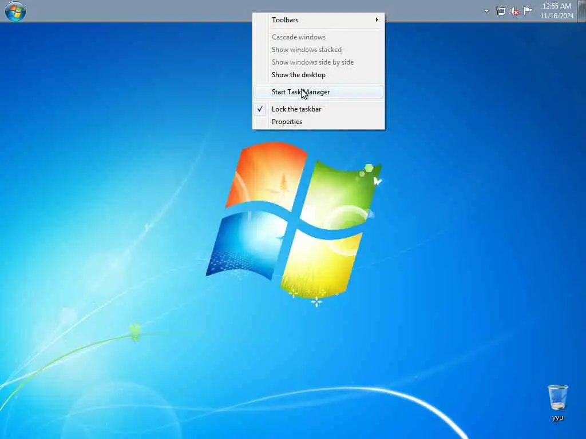Show hidden tray icons arrow
Viewport: 586px width, 439px height.
click(x=486, y=11)
